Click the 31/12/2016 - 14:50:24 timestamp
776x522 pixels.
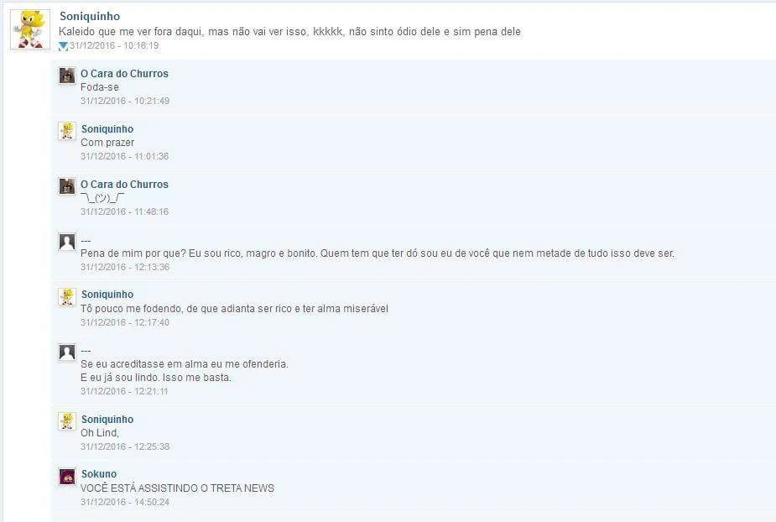125,502
